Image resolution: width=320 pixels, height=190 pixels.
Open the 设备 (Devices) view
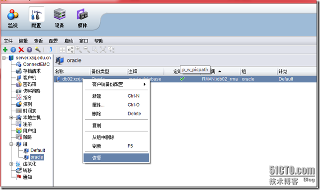[60, 18]
